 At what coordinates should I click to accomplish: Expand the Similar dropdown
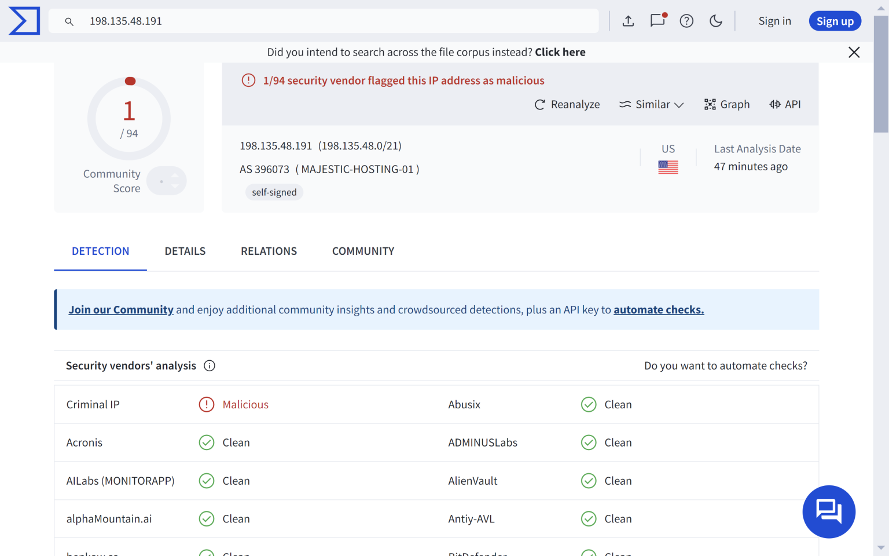tap(651, 104)
